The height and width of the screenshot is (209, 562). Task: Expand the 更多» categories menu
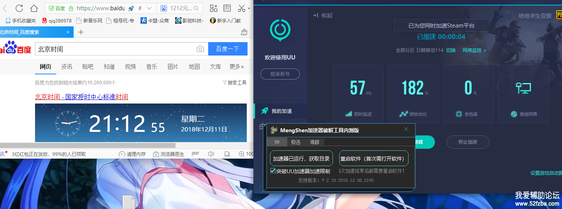[237, 67]
